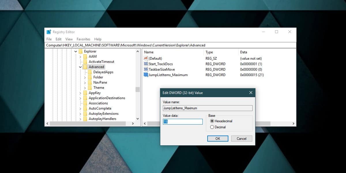Image resolution: width=346 pixels, height=173 pixels.
Task: Click the AppKey folder icon
Action: point(85,93)
